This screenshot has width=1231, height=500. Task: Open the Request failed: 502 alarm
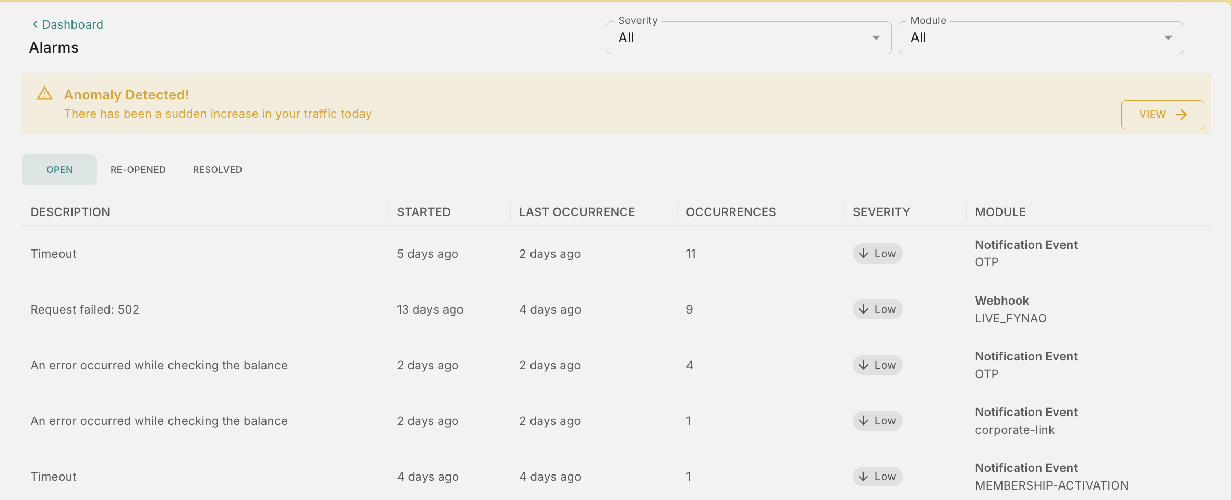pos(85,309)
